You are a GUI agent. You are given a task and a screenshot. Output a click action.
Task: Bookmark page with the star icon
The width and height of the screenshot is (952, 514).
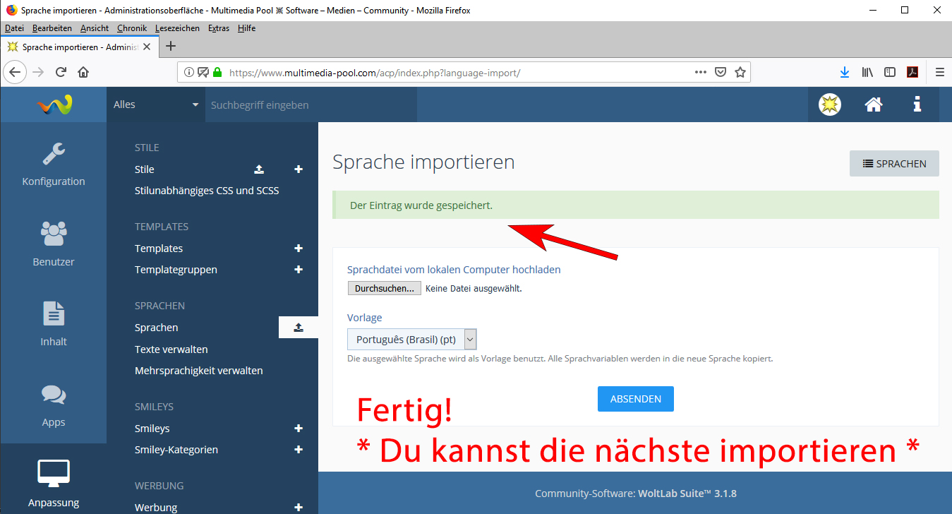740,72
